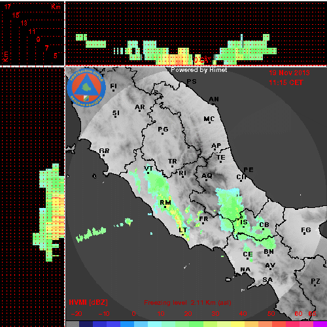Click the TE city label on map
Viewport: 327px width, 327px height.
[x=221, y=157]
